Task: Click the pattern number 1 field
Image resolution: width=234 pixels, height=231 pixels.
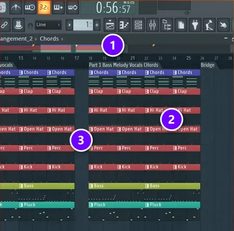Action: click(x=83, y=25)
